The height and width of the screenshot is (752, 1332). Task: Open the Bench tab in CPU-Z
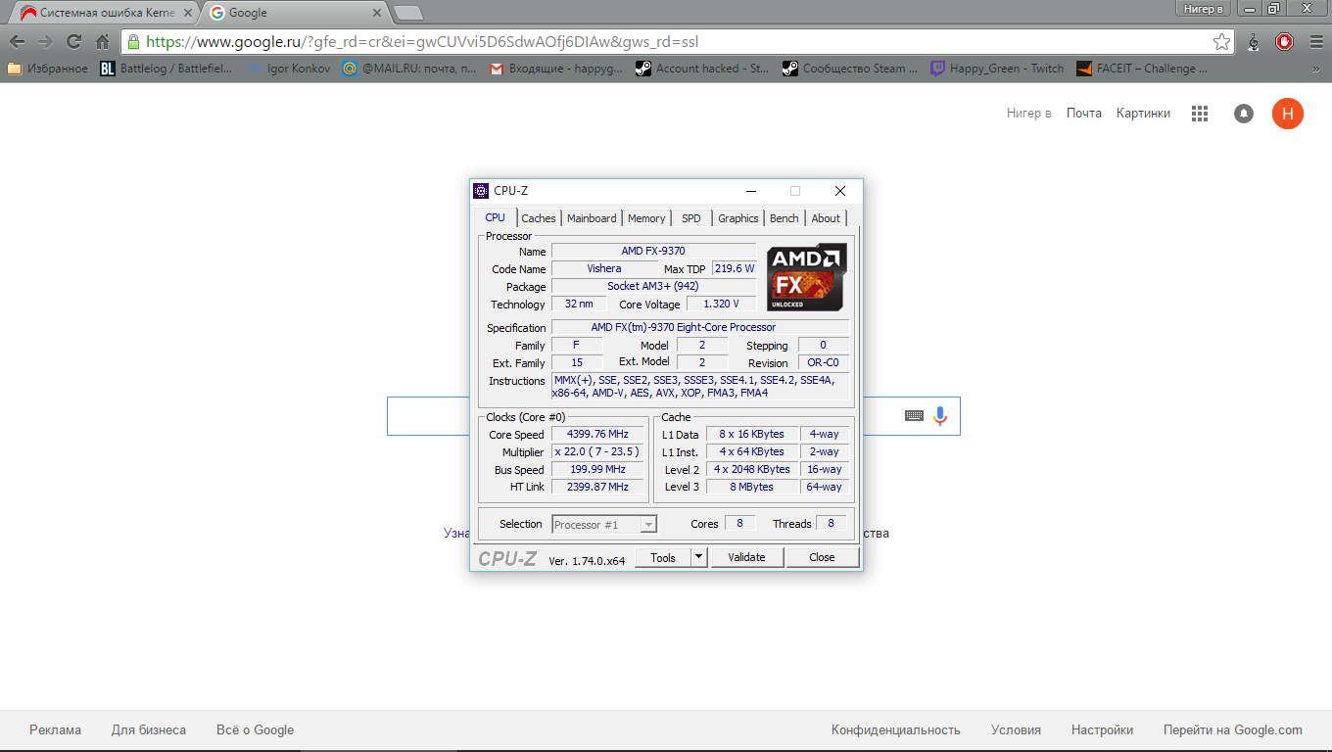[x=785, y=218]
